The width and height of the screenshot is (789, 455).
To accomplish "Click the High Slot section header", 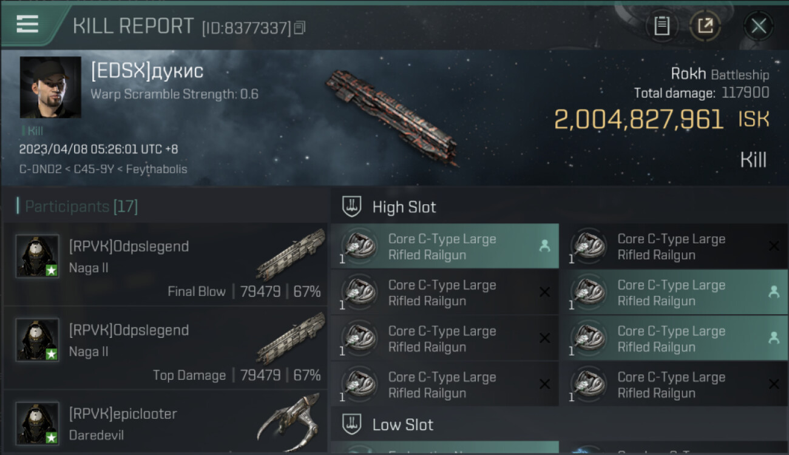I will pyautogui.click(x=404, y=207).
